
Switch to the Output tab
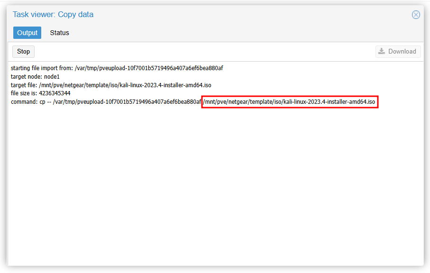[x=27, y=33]
